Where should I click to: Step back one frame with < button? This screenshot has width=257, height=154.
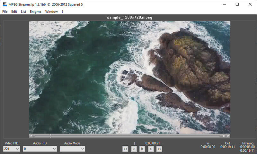pos(134,149)
